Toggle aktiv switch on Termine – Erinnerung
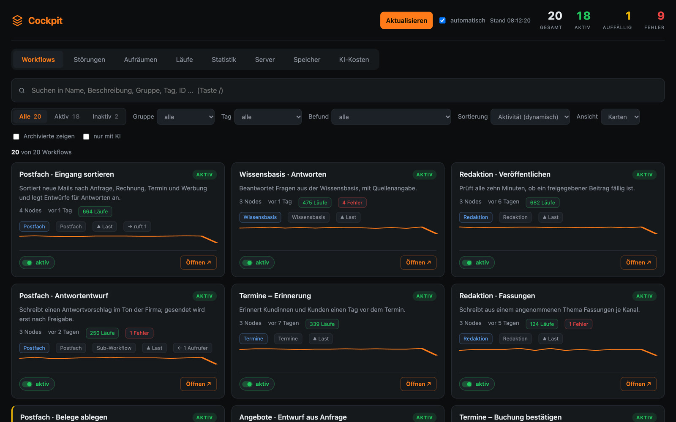The image size is (676, 422). 257,384
